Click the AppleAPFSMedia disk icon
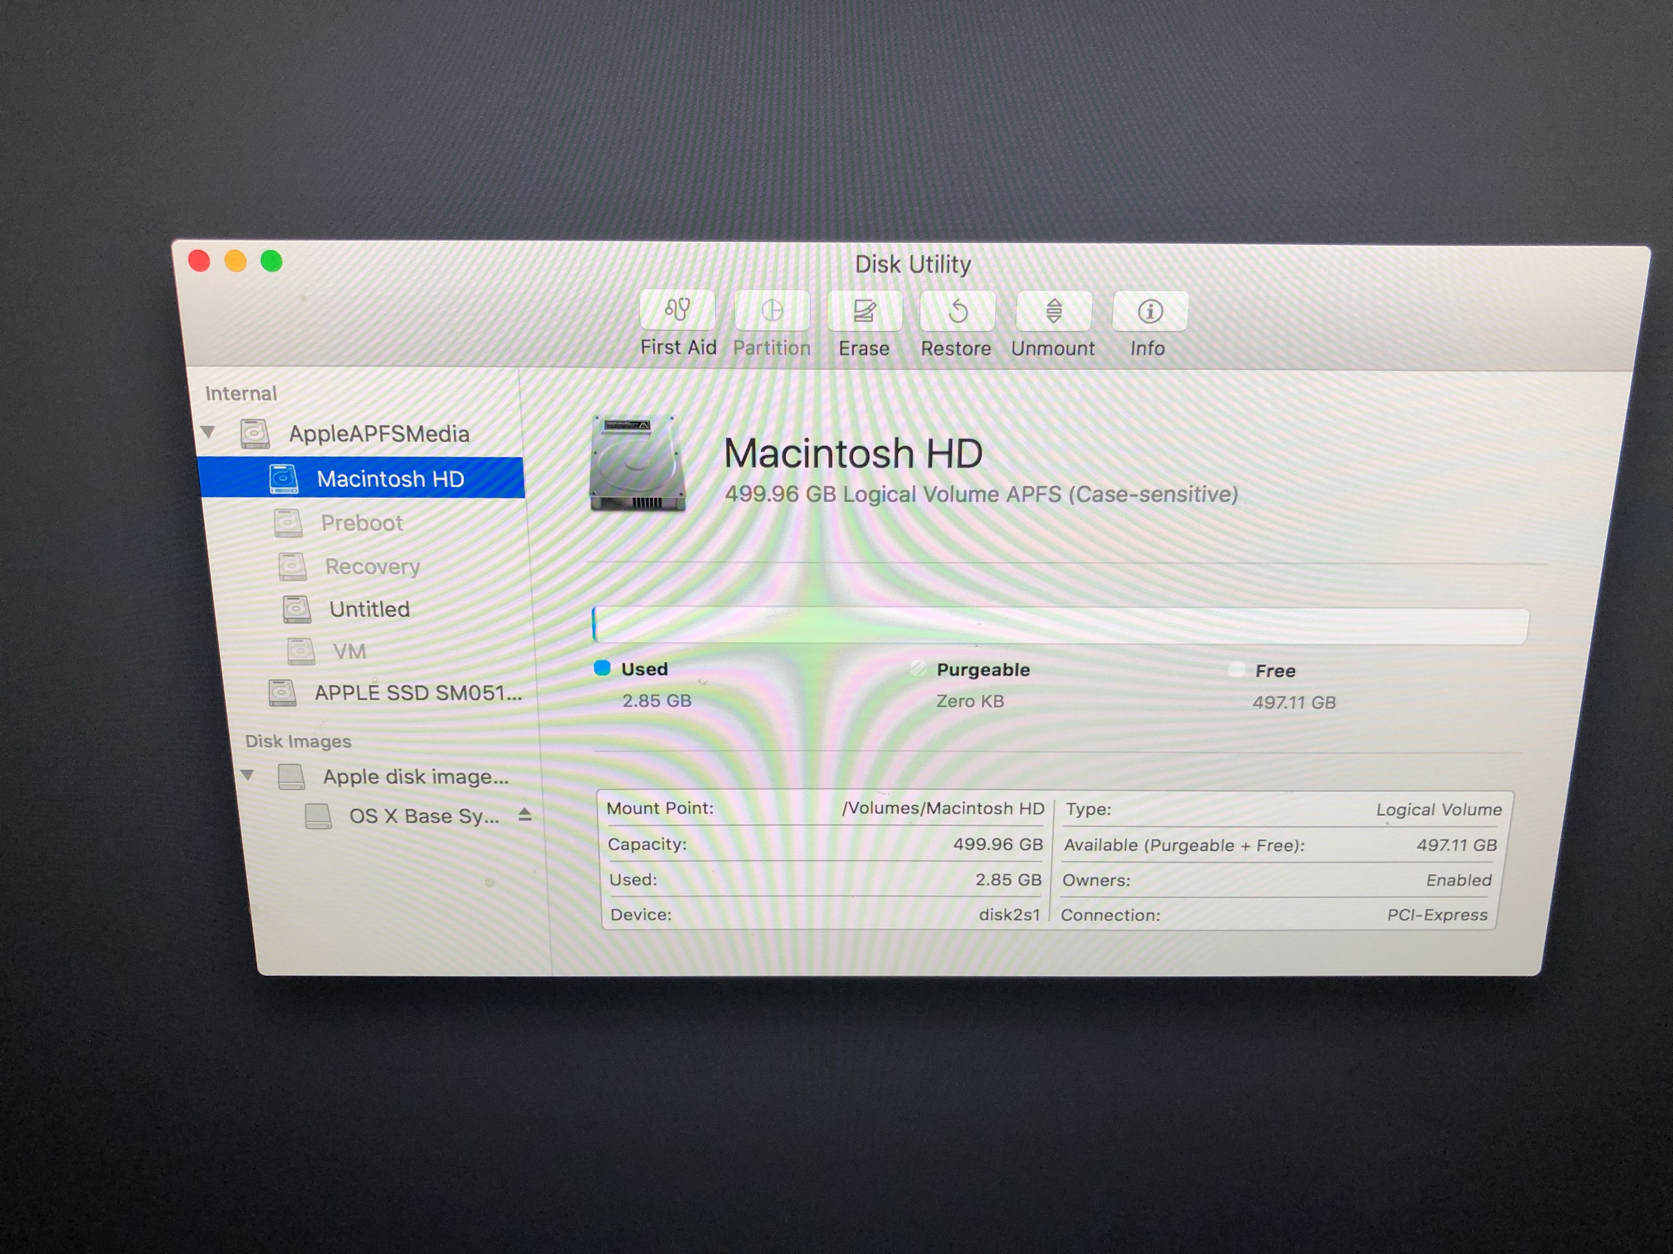This screenshot has height=1254, width=1673. coord(255,434)
